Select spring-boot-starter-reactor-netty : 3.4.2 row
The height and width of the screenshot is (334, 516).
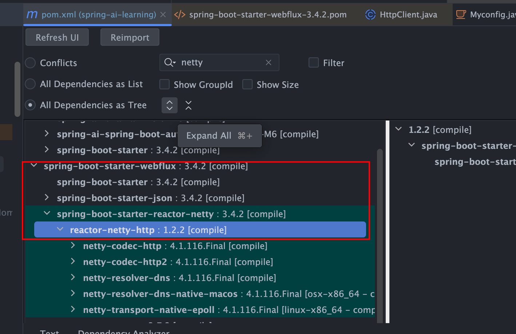click(171, 214)
